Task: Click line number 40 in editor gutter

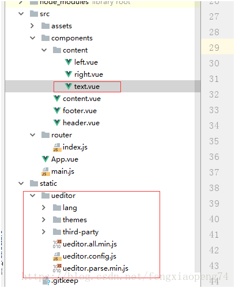Action: (x=214, y=219)
